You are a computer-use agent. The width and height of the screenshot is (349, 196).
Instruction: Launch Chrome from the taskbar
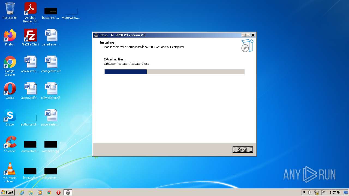pyautogui.click(x=49, y=192)
